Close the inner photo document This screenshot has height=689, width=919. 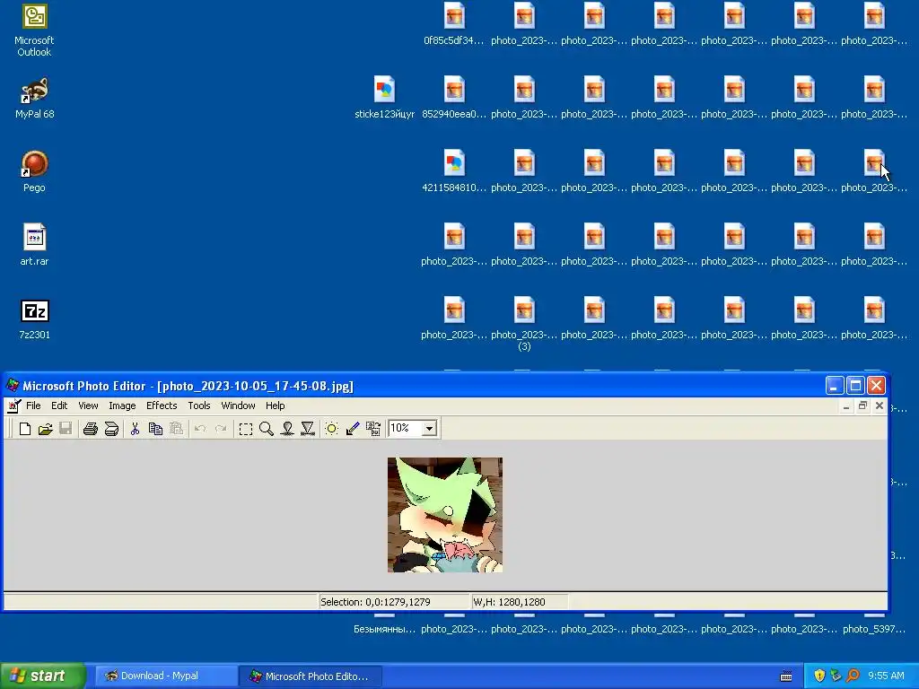[880, 406]
